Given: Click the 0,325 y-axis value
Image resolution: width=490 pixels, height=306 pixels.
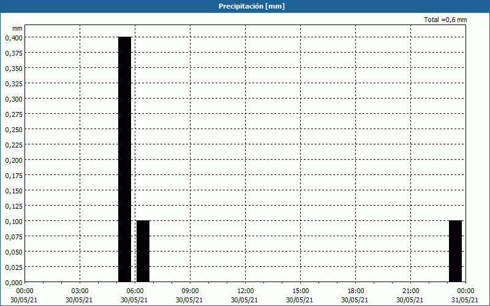Looking at the screenshot, I should pos(13,83).
